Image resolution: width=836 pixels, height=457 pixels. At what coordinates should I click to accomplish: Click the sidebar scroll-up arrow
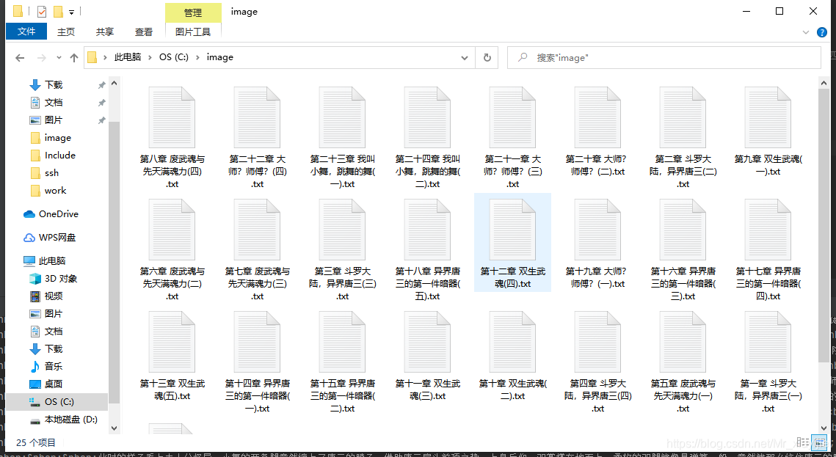pos(114,83)
